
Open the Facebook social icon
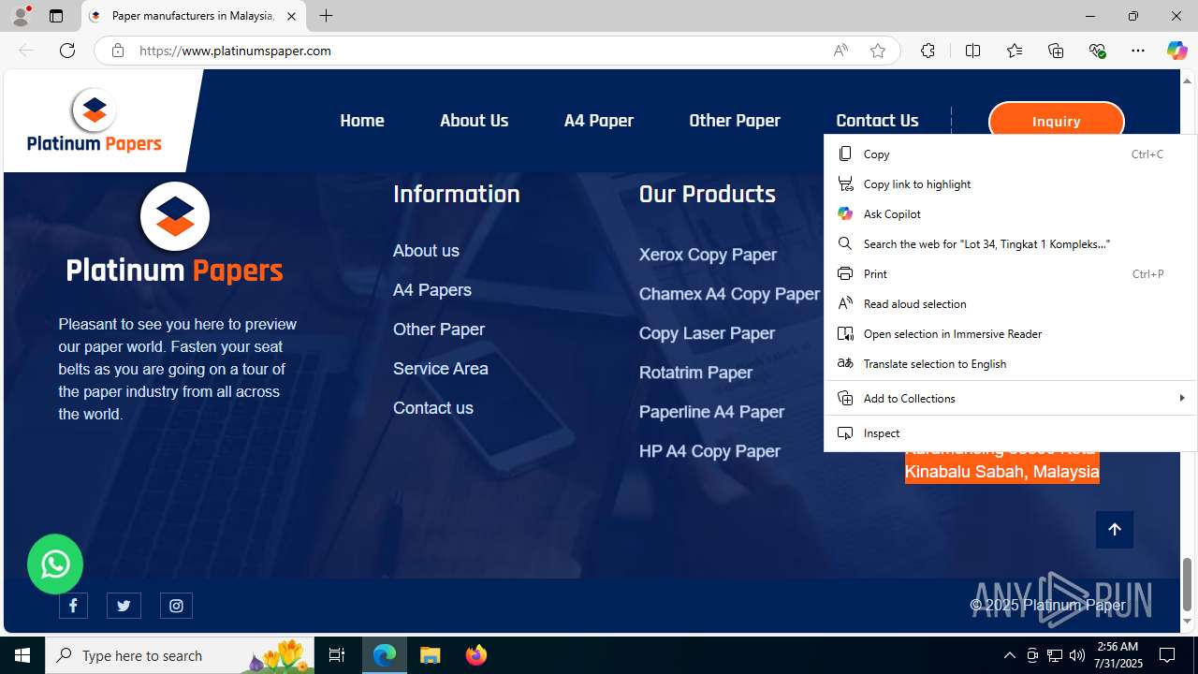tap(73, 606)
